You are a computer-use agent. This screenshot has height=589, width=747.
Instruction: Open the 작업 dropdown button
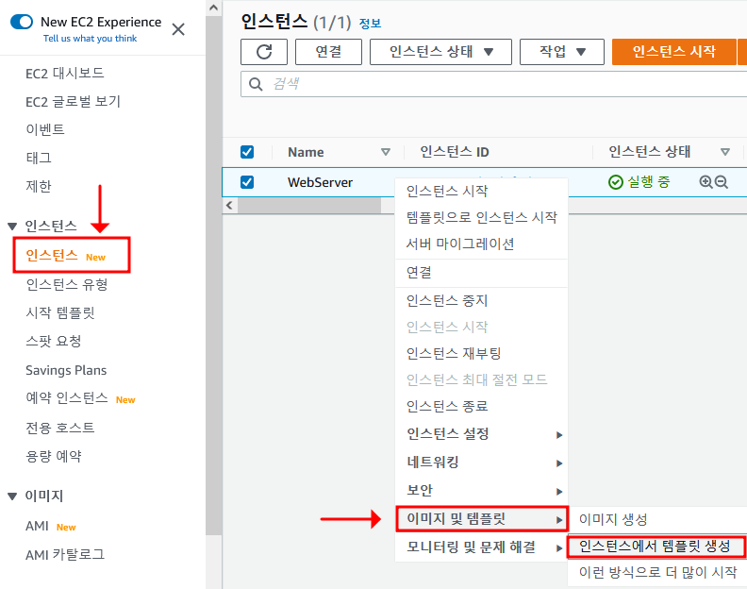pyautogui.click(x=562, y=52)
